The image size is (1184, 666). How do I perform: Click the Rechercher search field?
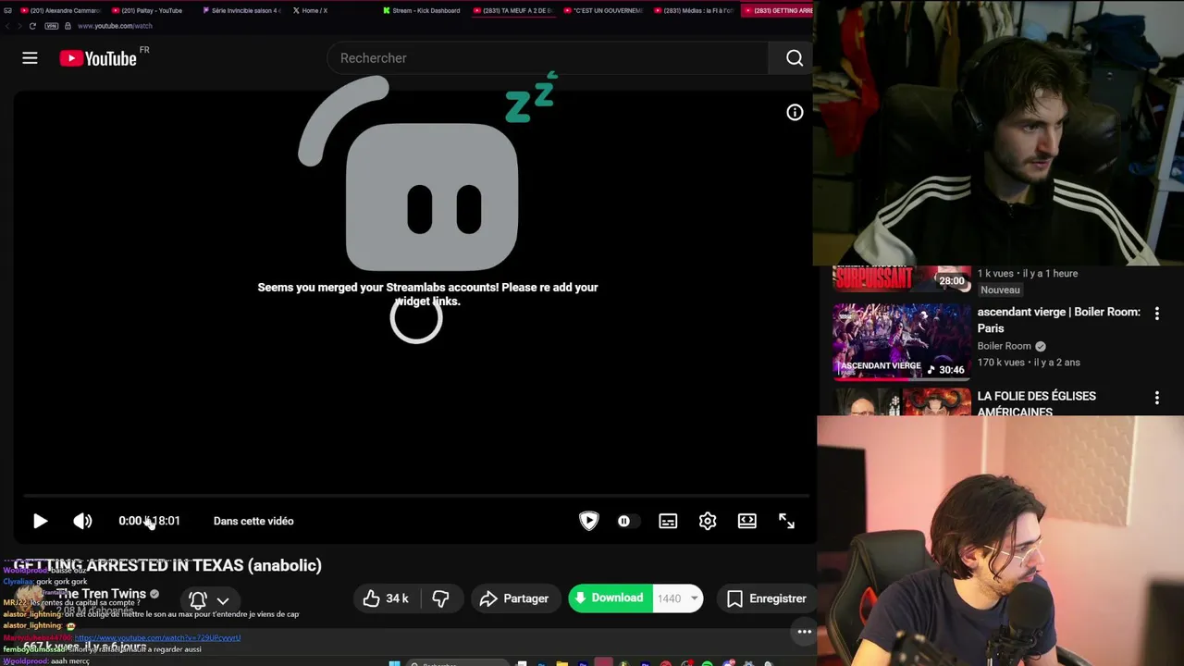(548, 58)
